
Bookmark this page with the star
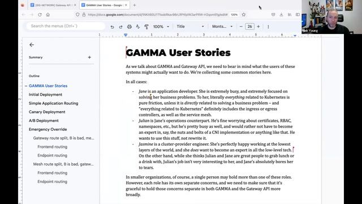tap(244, 15)
